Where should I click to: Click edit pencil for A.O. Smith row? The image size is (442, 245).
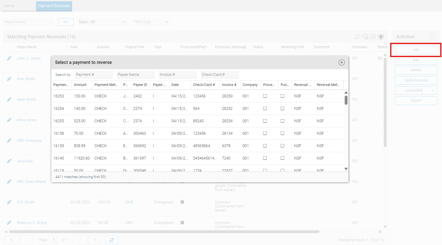tap(9, 202)
